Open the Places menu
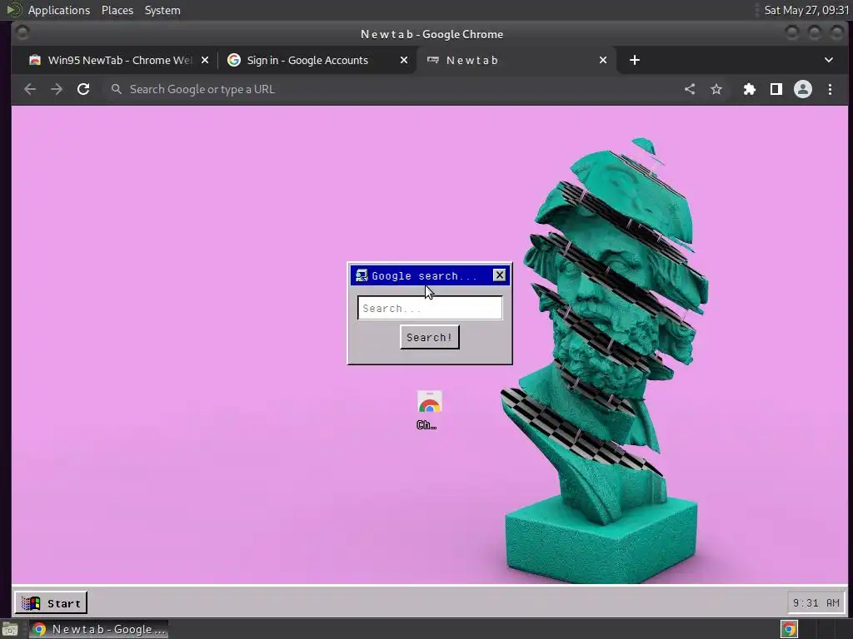This screenshot has height=639, width=853. (x=117, y=10)
